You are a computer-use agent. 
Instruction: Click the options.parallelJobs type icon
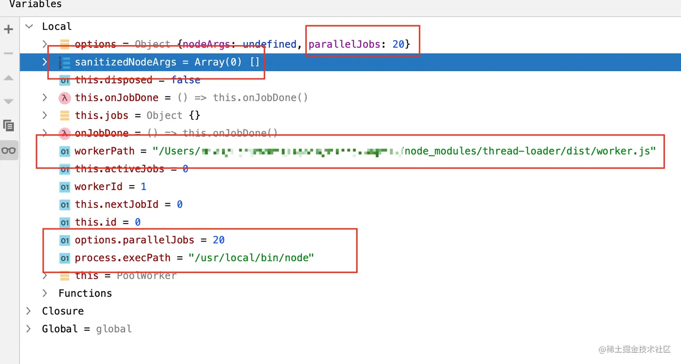(65, 240)
